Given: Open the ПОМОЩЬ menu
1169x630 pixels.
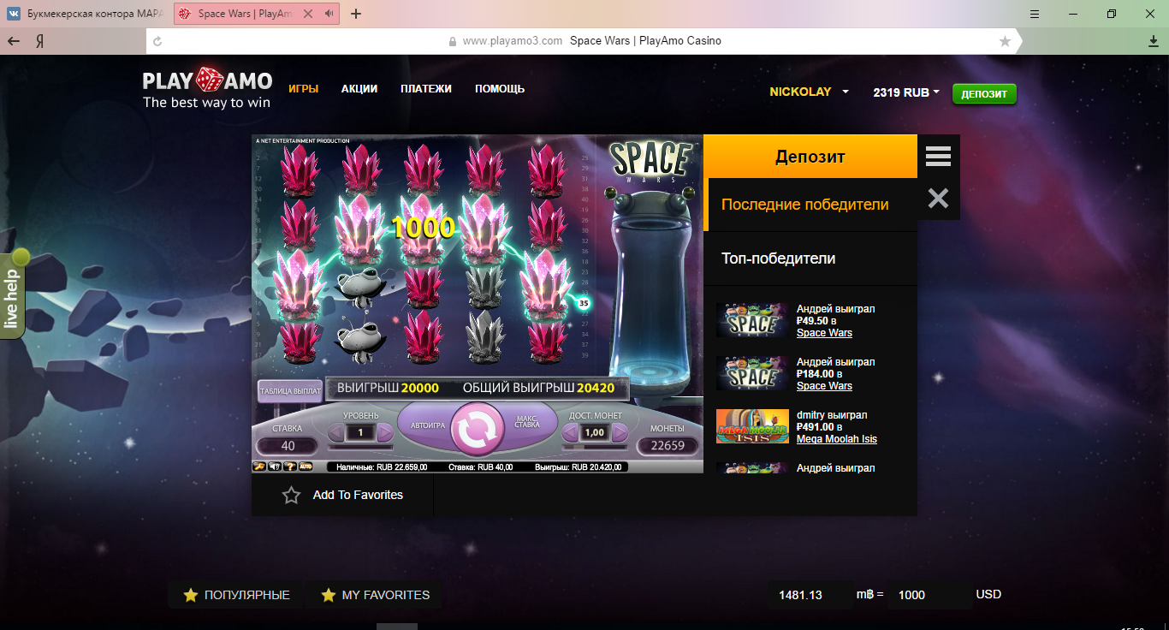Looking at the screenshot, I should [500, 89].
